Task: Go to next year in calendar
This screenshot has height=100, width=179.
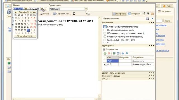Action: [x=35, y=12]
